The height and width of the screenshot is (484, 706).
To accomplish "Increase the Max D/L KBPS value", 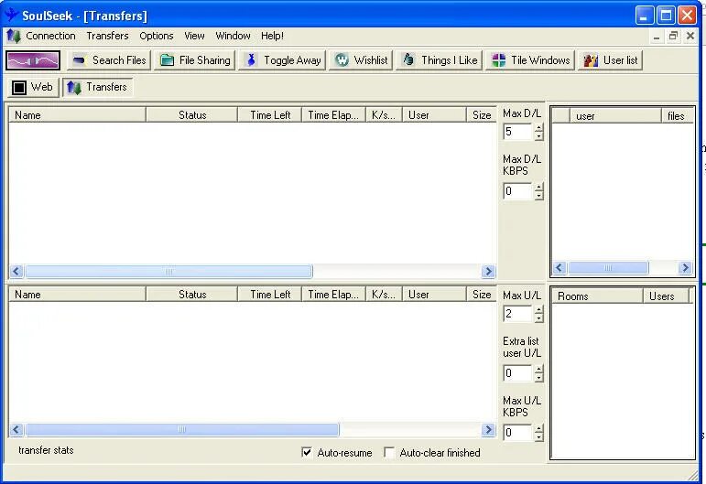I will tap(538, 188).
